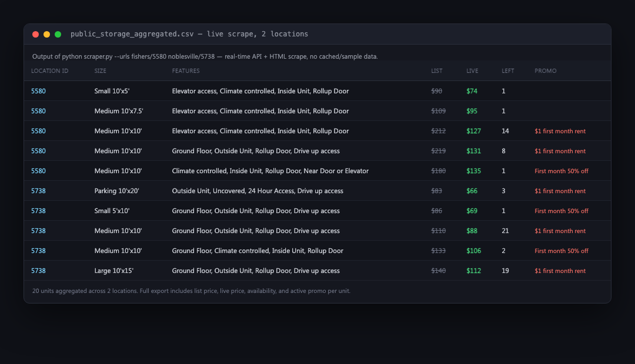Viewport: 635px width, 364px height.
Task: Click '$1 first month rent' promo in Large row
Action: 560,271
